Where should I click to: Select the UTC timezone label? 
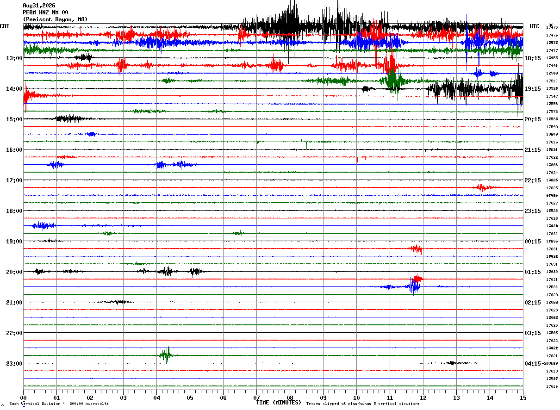tap(535, 26)
